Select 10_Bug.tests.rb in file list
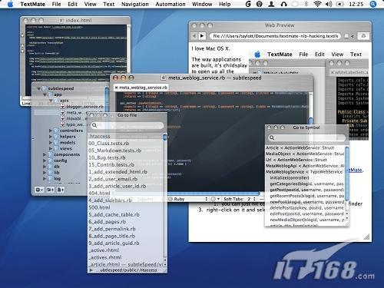 (125, 157)
